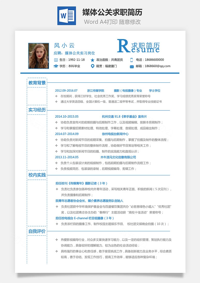Click the text 学历：本科毕业
200x283 pixels.
pos(70,66)
